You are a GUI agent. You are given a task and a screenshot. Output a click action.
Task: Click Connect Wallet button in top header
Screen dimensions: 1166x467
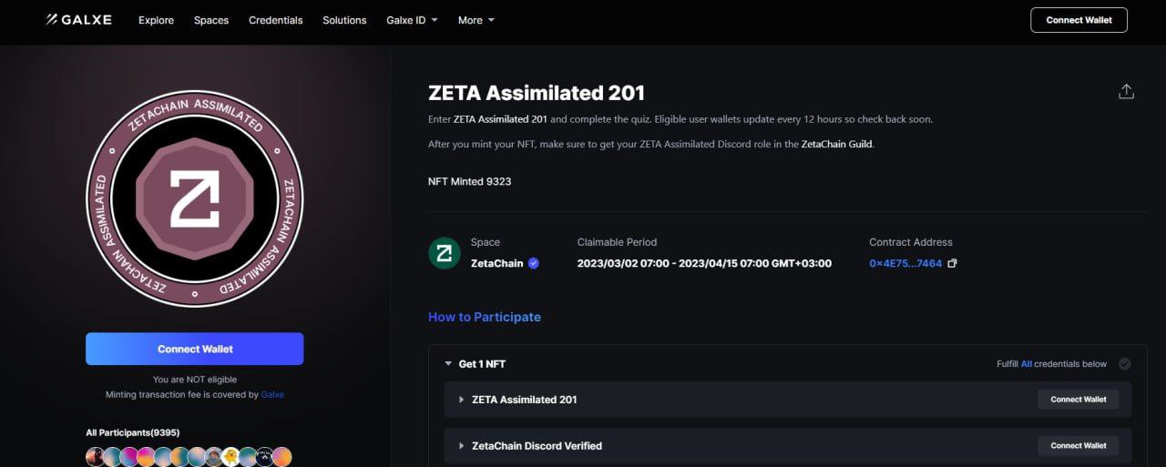coord(1079,20)
